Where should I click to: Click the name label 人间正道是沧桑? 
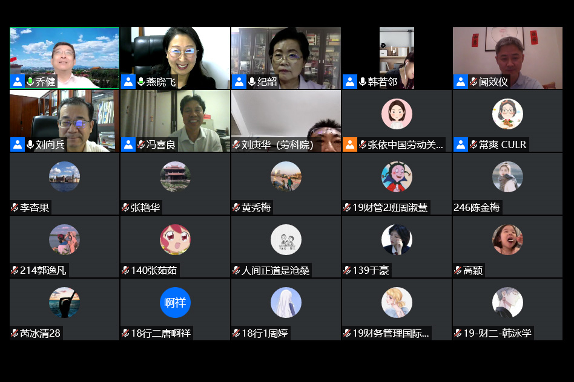(275, 271)
